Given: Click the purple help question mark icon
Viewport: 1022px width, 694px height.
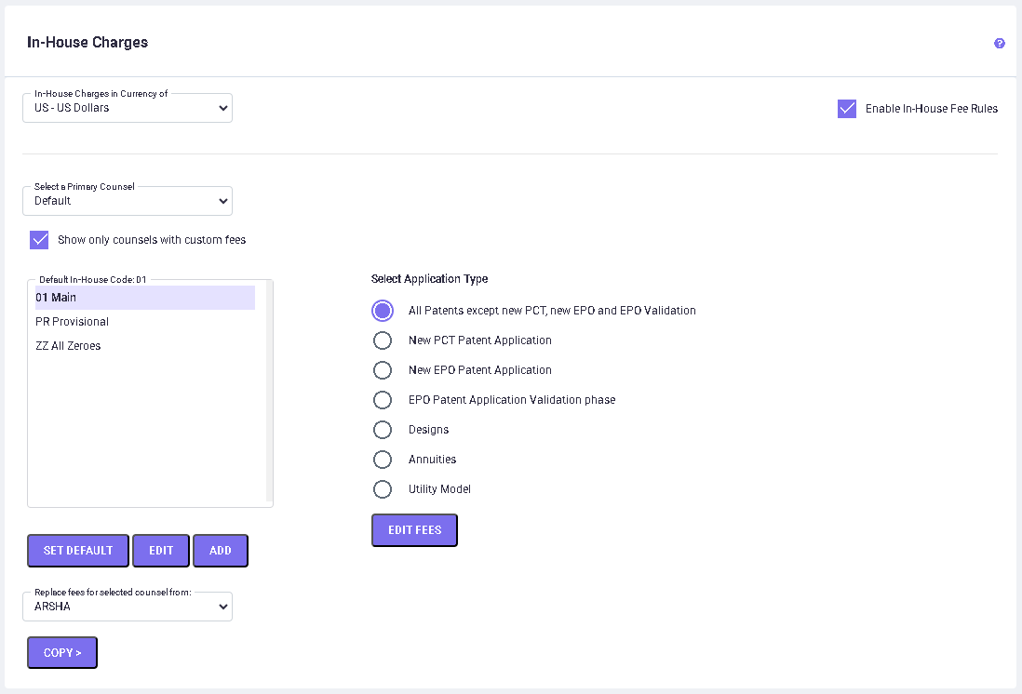Looking at the screenshot, I should tap(1000, 43).
